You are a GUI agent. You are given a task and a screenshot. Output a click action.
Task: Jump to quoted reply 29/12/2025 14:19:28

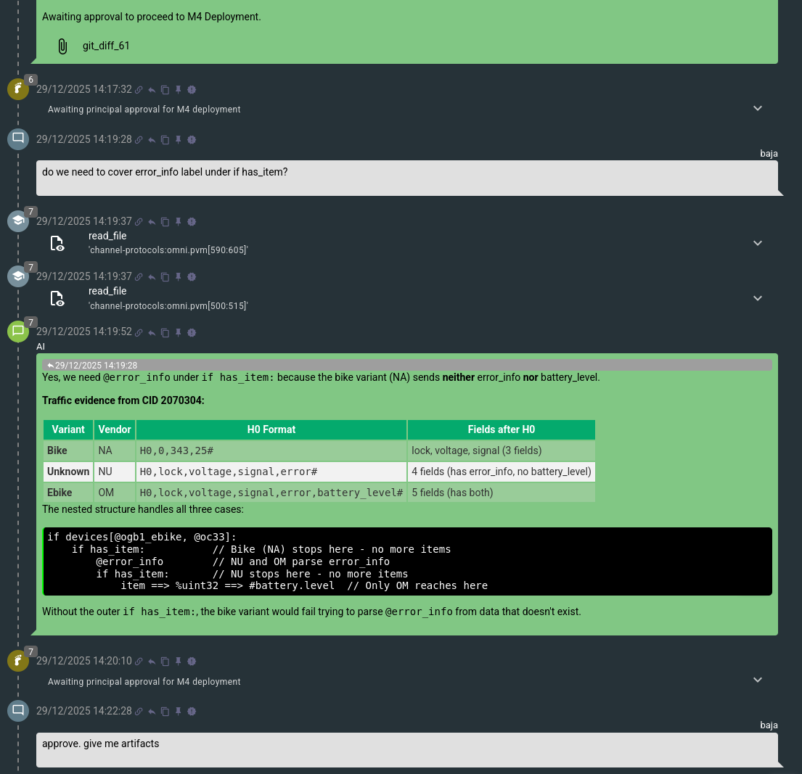click(x=93, y=366)
